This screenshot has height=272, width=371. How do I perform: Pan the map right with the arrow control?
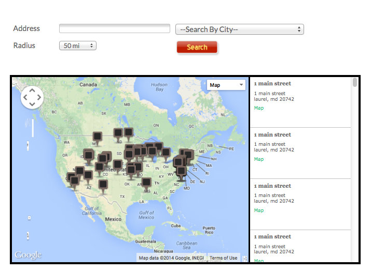pos(39,97)
